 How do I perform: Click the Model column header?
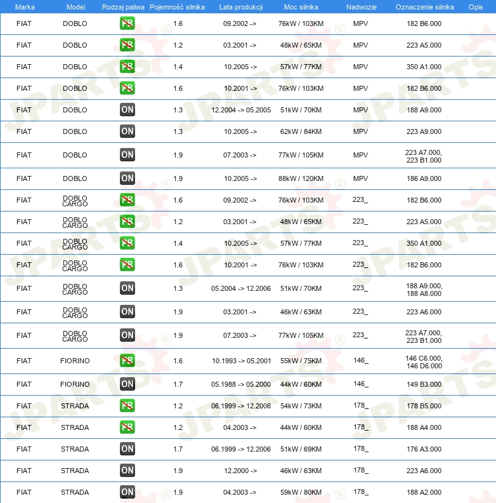point(75,7)
